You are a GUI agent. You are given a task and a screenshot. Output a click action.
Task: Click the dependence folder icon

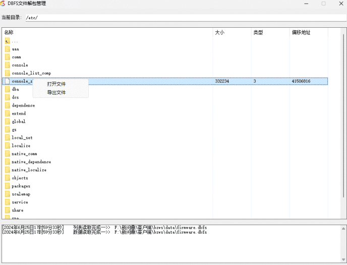[7, 105]
